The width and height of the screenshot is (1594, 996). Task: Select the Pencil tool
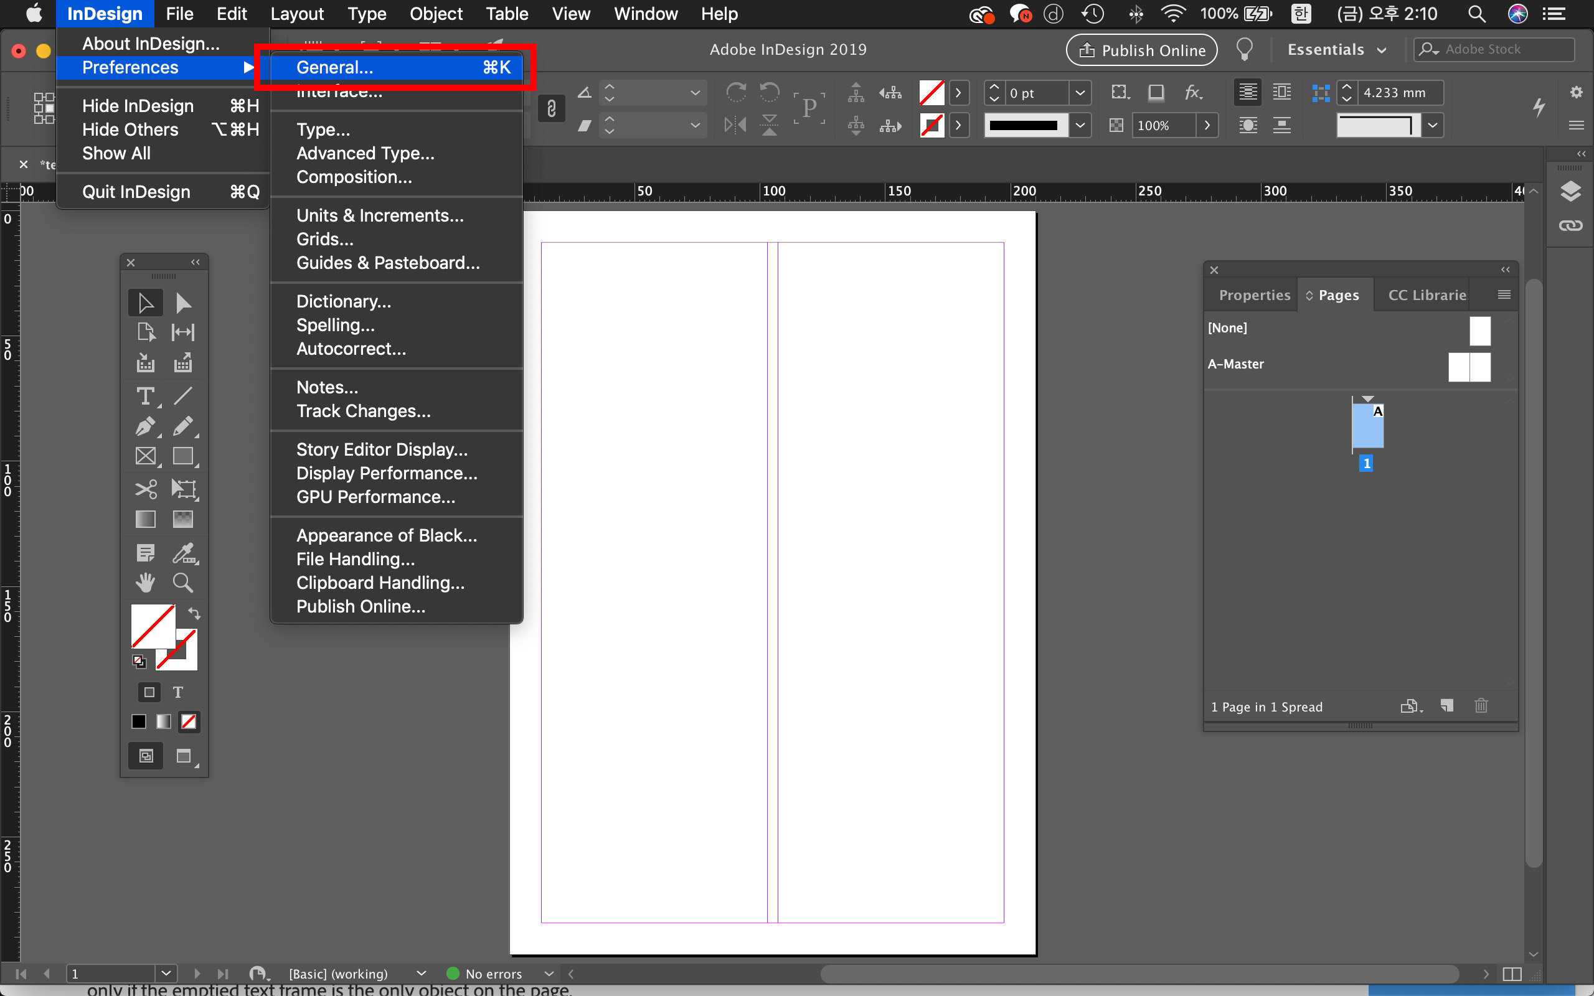pos(183,426)
